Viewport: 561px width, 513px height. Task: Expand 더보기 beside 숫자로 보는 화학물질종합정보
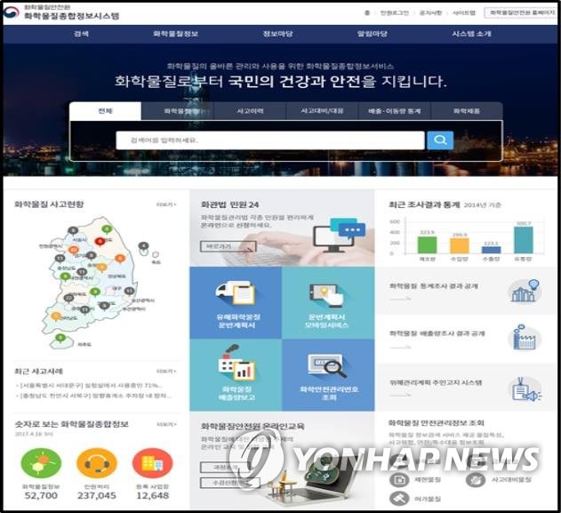click(x=165, y=425)
